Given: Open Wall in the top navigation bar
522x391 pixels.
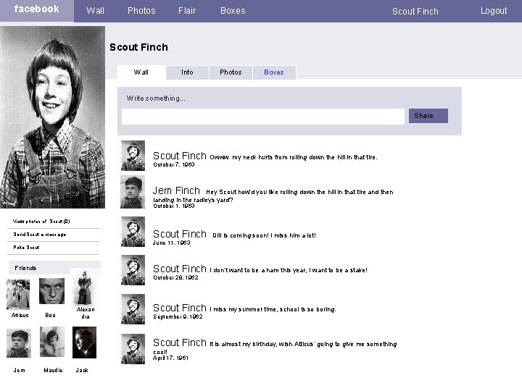Looking at the screenshot, I should point(95,11).
